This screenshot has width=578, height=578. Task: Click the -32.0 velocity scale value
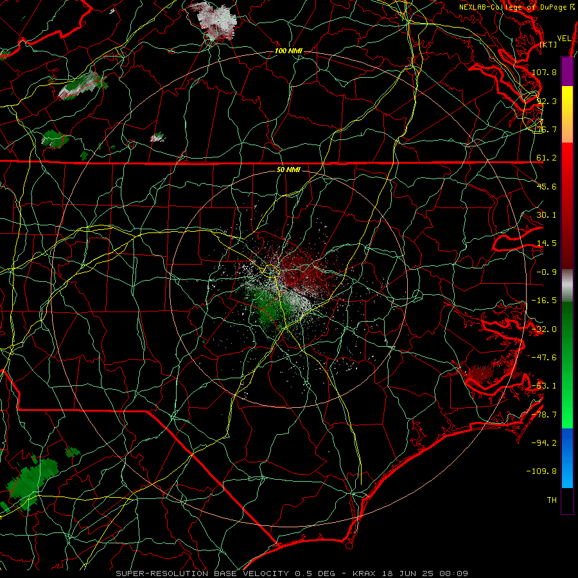[x=544, y=329]
